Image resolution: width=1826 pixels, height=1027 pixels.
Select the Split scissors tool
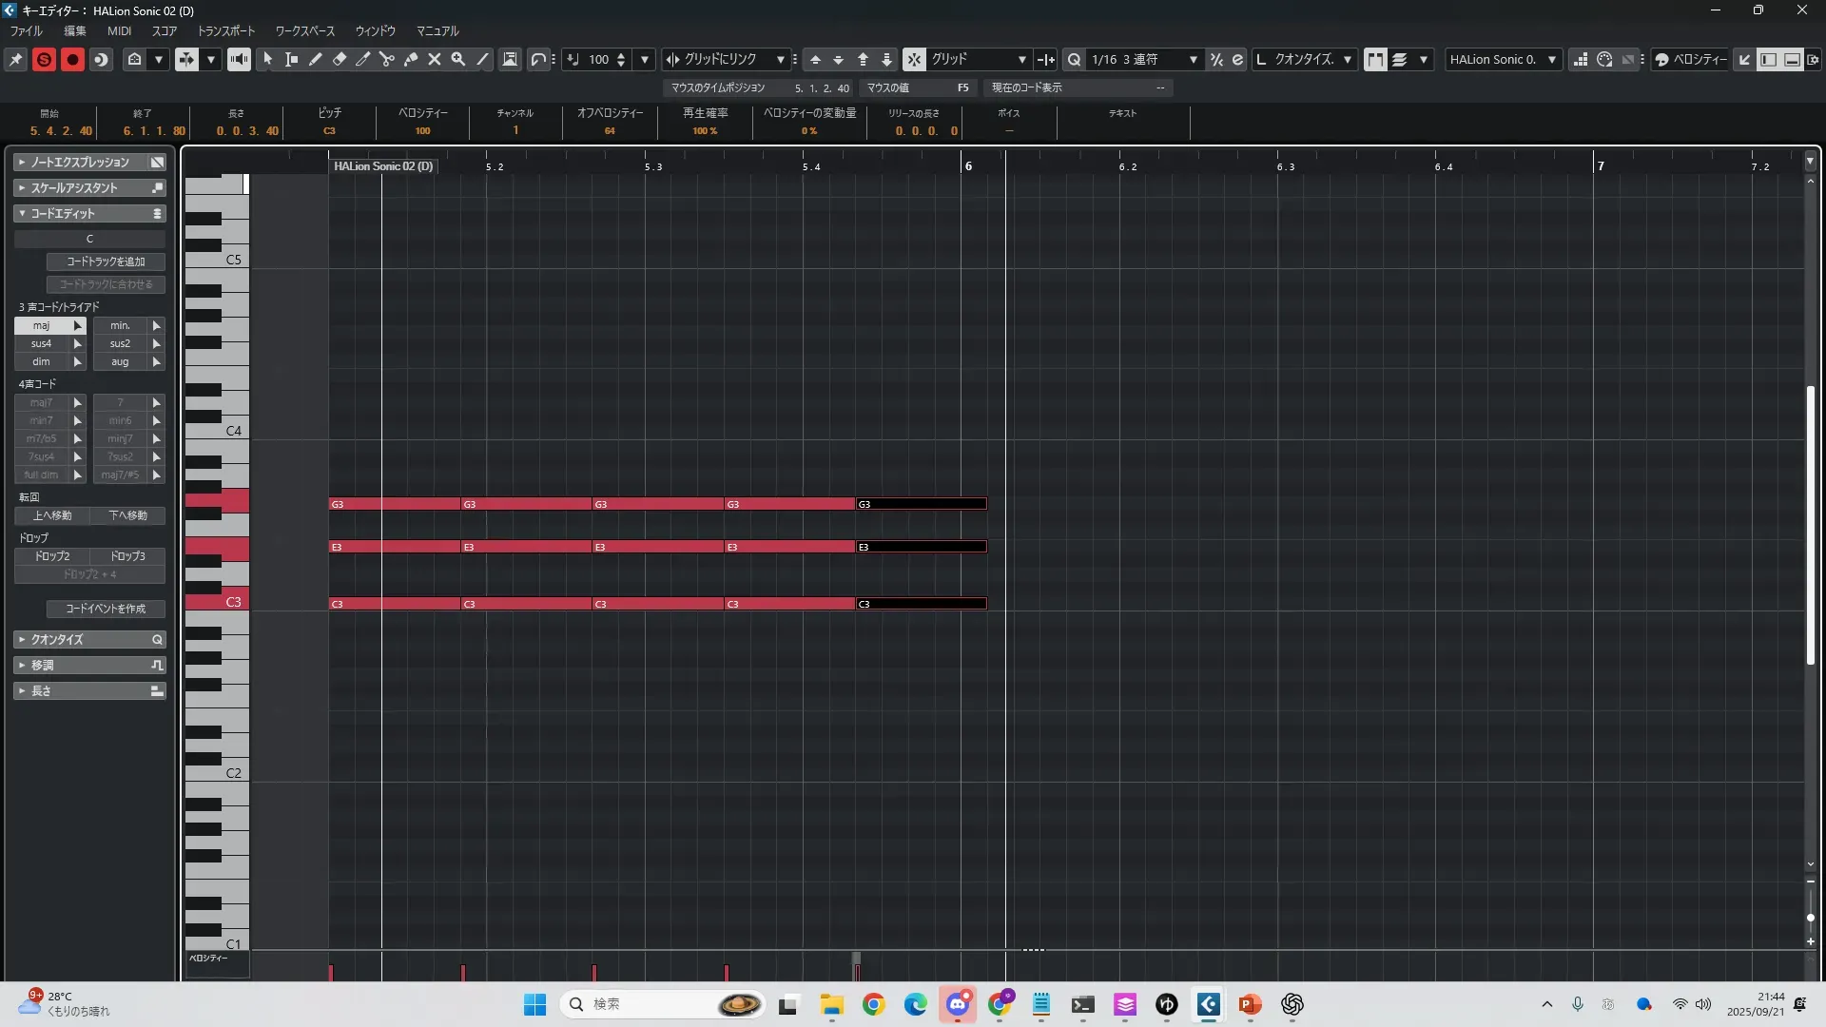pos(387,59)
